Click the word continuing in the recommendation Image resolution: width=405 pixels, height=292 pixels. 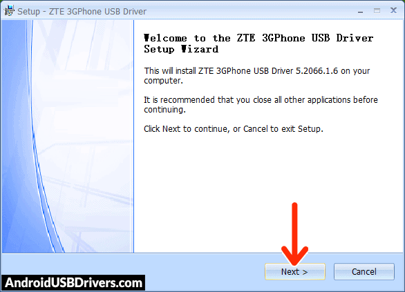164,110
